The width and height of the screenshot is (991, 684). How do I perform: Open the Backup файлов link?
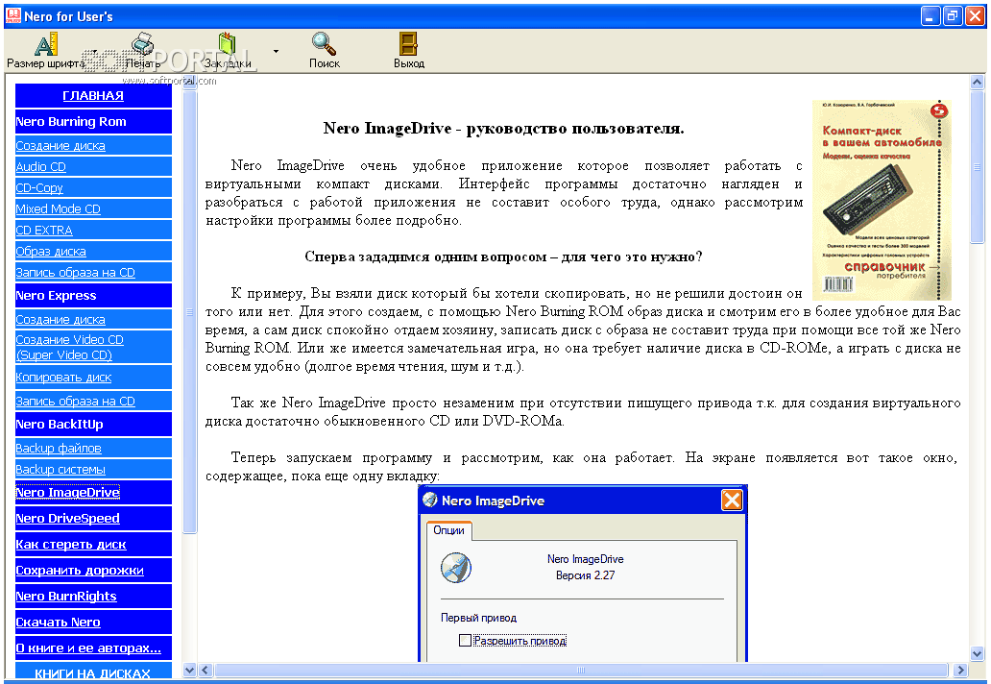click(59, 449)
